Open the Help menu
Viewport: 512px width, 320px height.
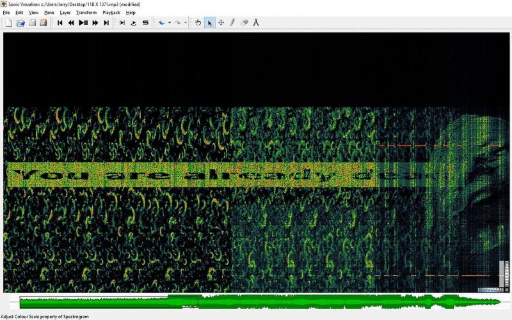point(131,12)
